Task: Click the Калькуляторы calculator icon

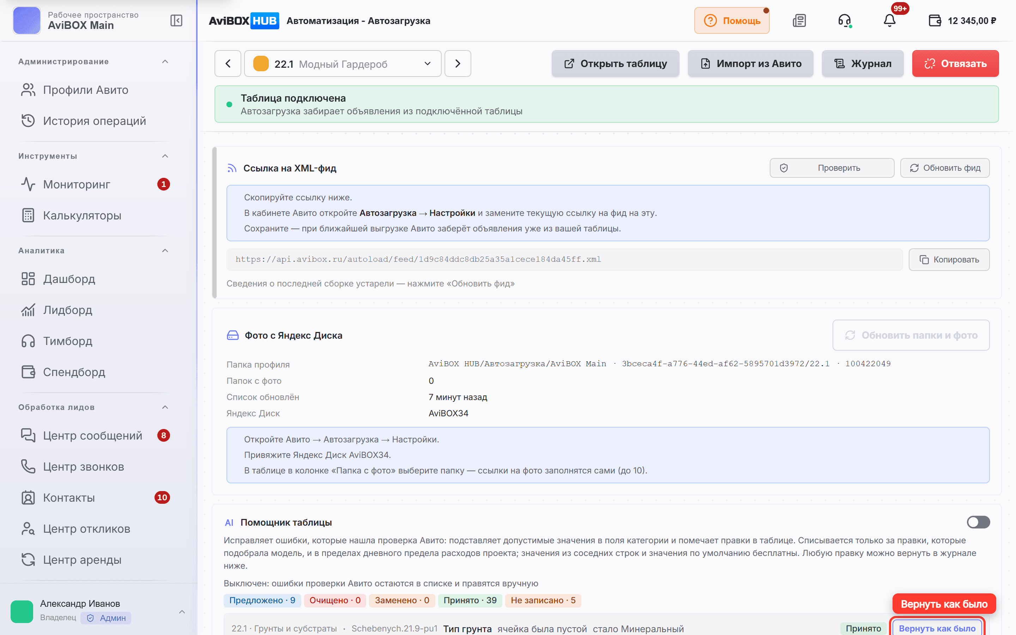Action: point(28,216)
